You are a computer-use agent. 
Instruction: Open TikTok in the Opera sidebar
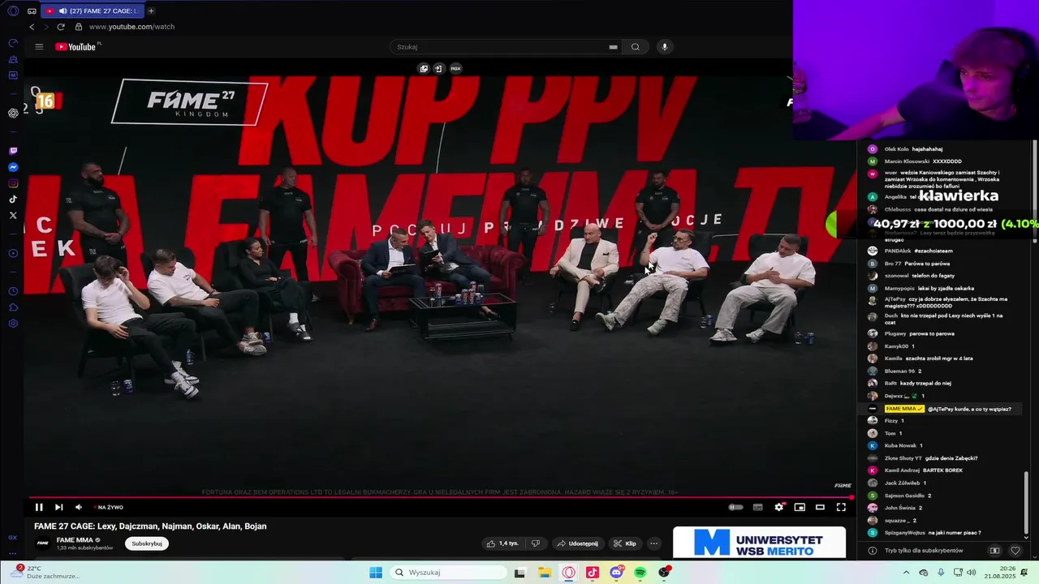click(x=13, y=199)
